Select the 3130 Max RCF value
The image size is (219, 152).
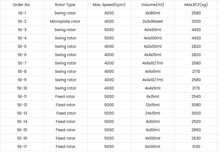pos(196,147)
